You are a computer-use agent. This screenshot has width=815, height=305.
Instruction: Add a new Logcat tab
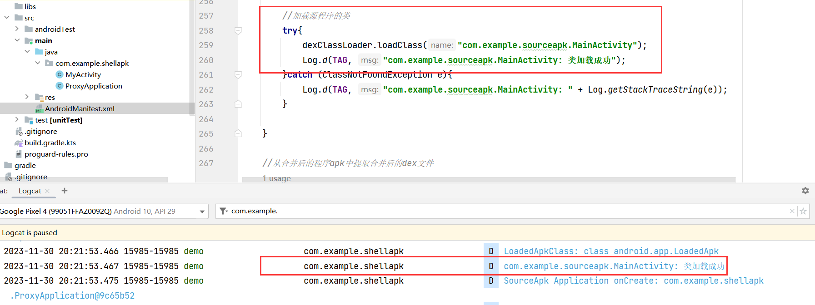tap(65, 191)
